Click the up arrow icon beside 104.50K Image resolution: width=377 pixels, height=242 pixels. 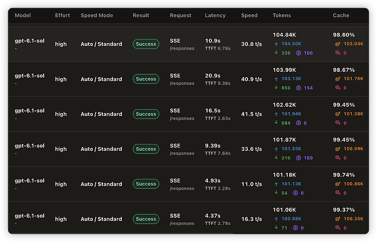point(276,44)
